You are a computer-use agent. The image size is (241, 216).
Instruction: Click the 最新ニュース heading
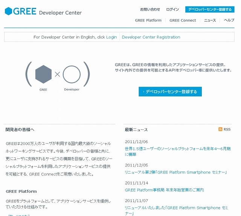tap(136, 130)
